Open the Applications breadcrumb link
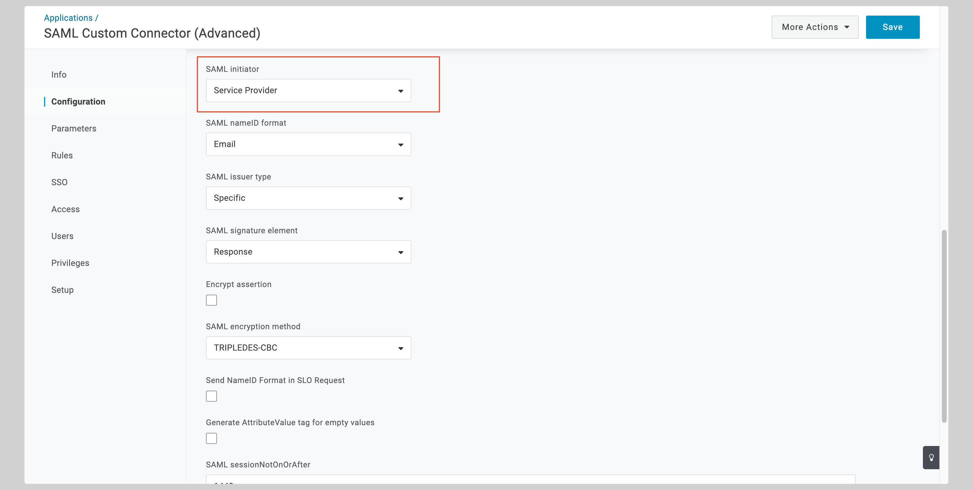Image resolution: width=973 pixels, height=490 pixels. [x=68, y=17]
